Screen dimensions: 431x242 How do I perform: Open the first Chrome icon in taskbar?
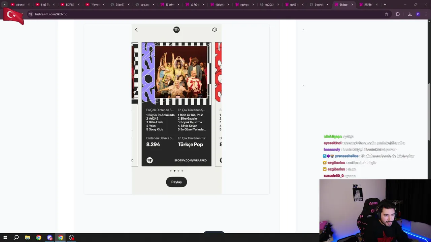pyautogui.click(x=39, y=238)
